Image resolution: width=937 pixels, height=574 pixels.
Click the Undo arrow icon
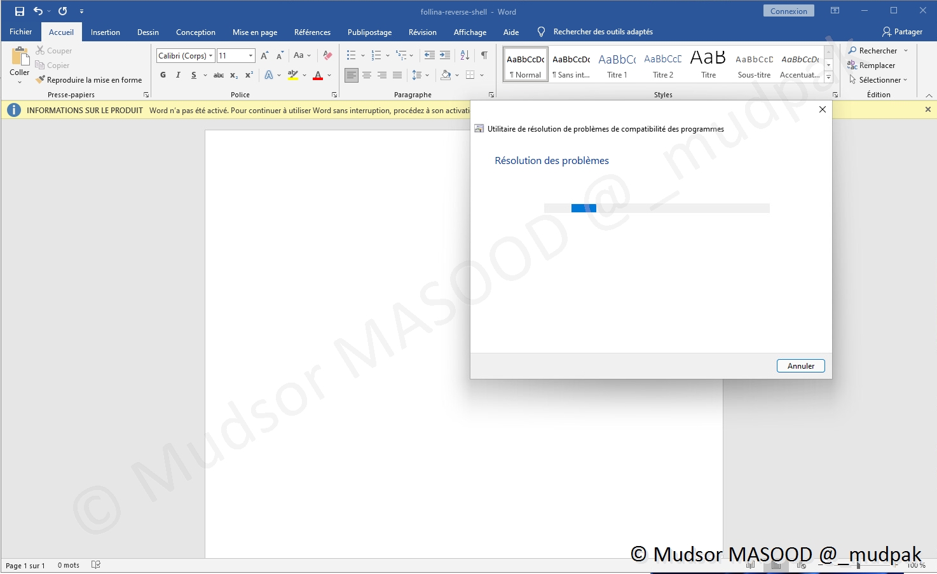point(38,11)
